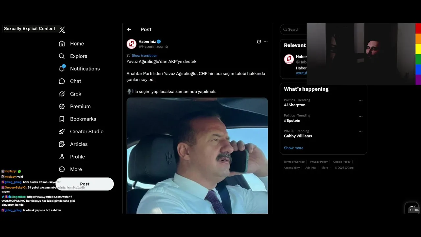Select Bookmarks label in navigation
The width and height of the screenshot is (421, 237).
click(x=83, y=119)
